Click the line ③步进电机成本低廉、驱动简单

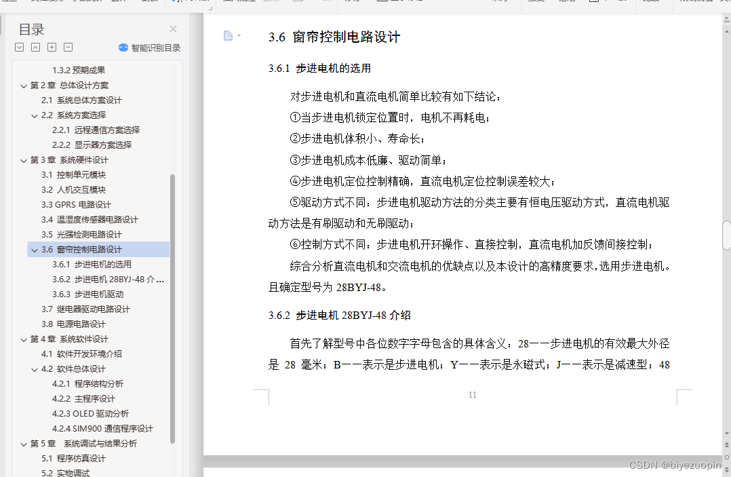(x=368, y=160)
